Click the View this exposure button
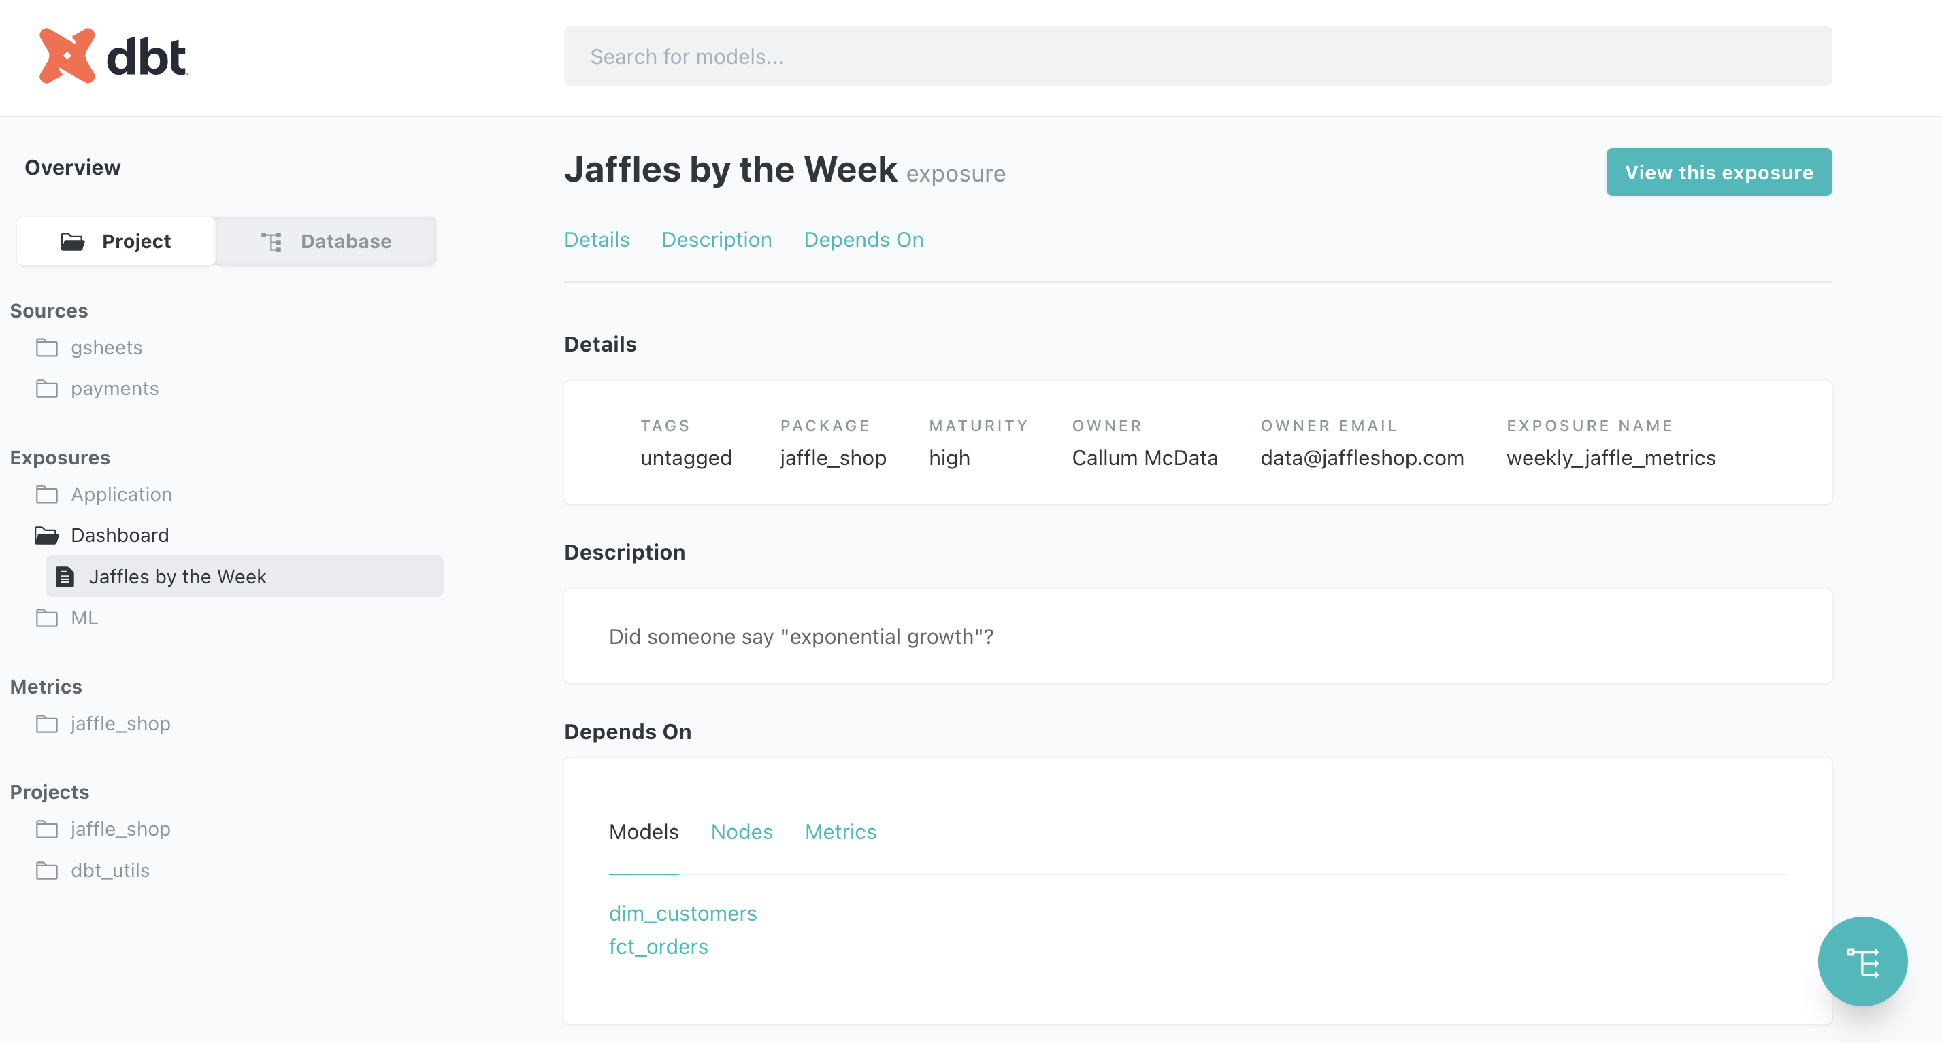This screenshot has height=1043, width=1942. 1718,173
